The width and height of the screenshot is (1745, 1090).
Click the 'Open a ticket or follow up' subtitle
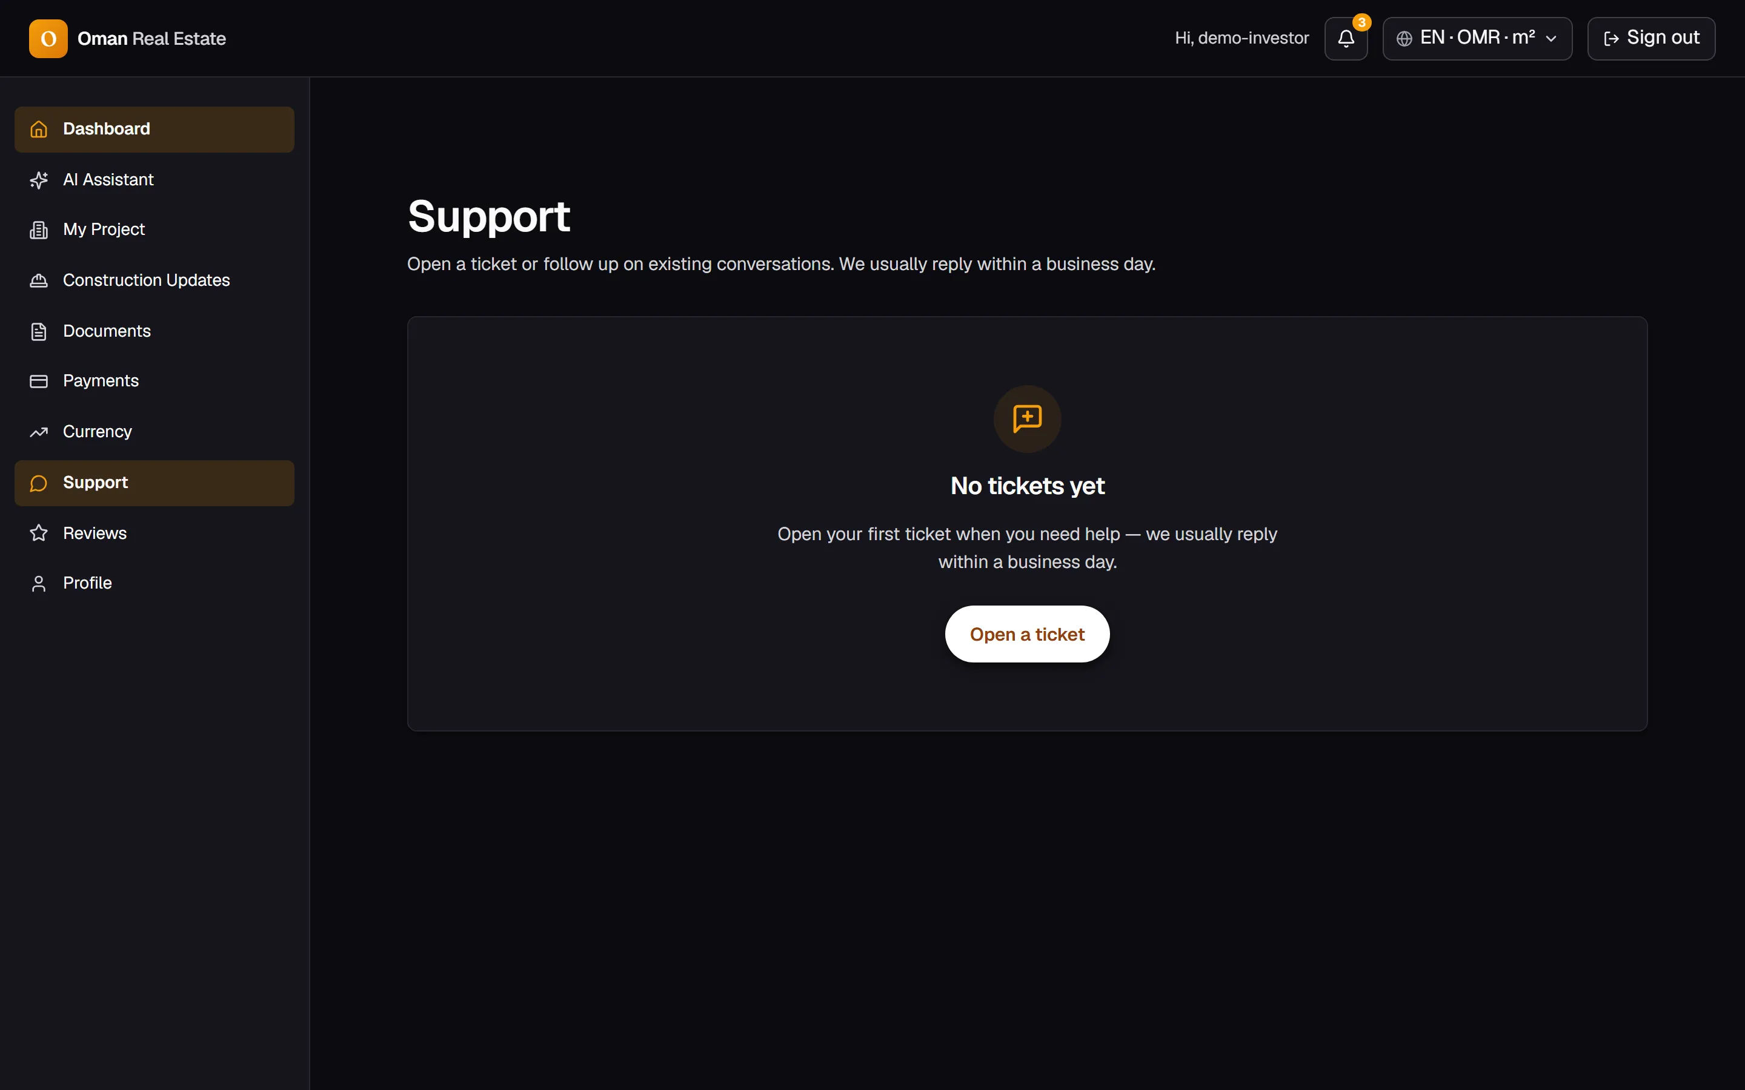coord(781,265)
